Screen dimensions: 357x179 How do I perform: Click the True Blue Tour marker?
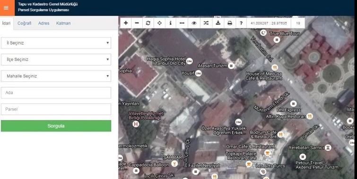coord(277,40)
